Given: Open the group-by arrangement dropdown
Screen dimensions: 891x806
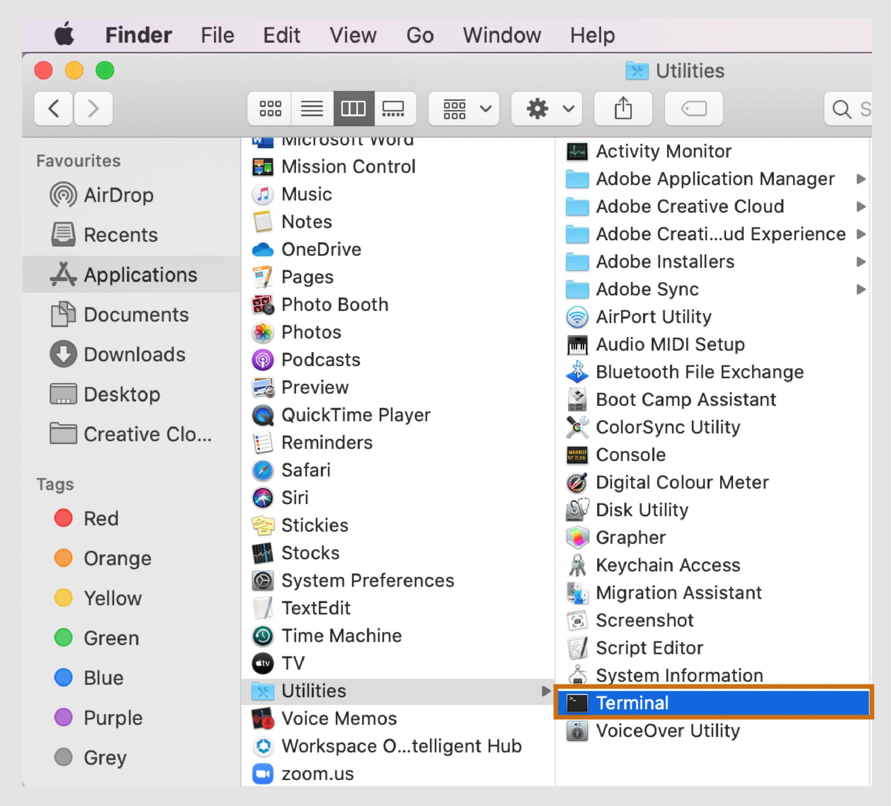Looking at the screenshot, I should pyautogui.click(x=464, y=109).
